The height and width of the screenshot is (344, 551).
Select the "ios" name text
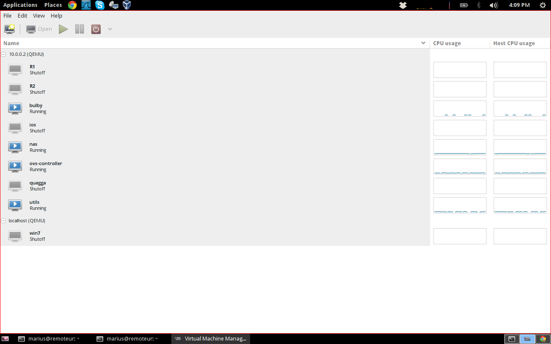click(x=33, y=125)
